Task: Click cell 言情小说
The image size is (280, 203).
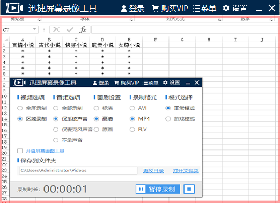Action: (x=23, y=45)
